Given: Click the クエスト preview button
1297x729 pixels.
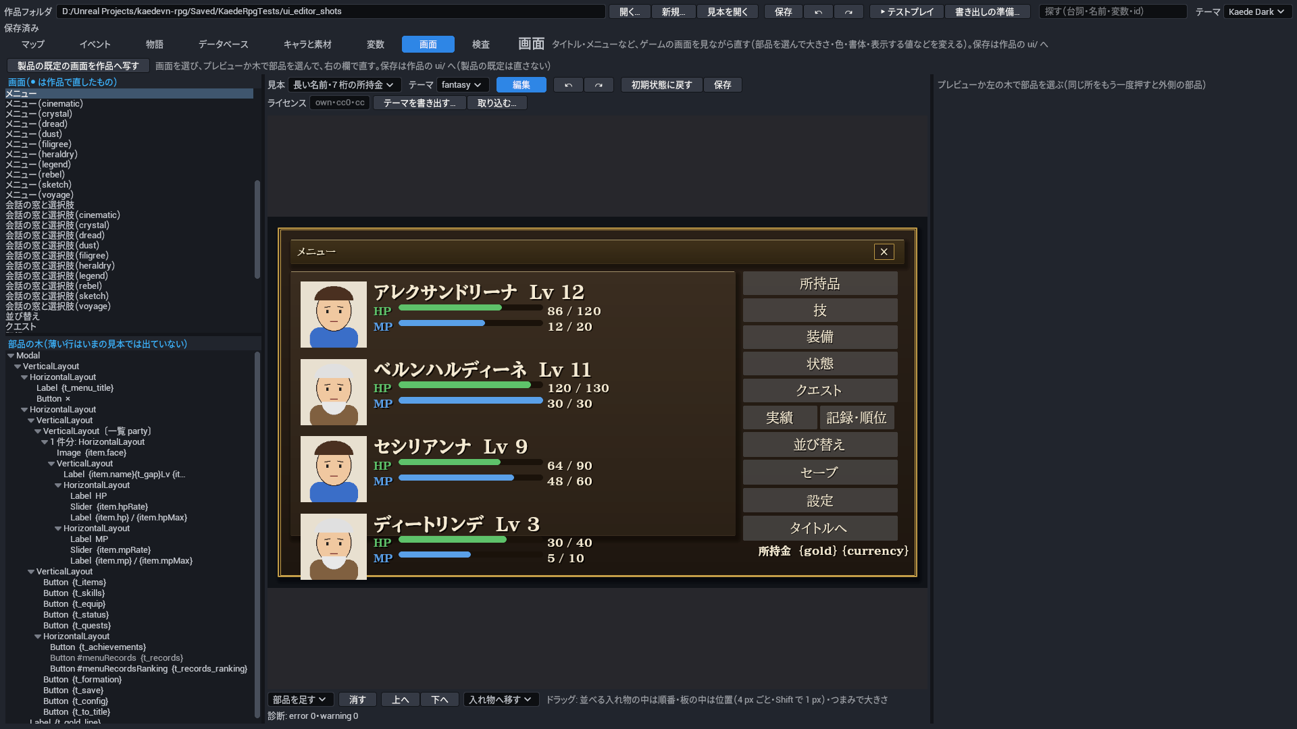Looking at the screenshot, I should click(820, 390).
